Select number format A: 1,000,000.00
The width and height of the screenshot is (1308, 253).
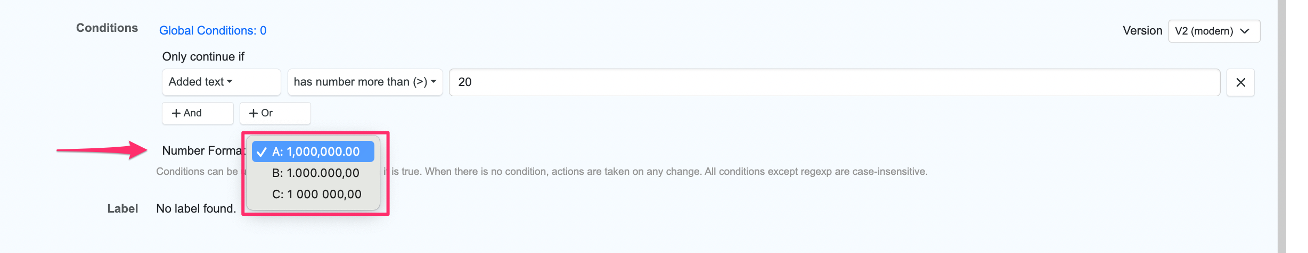316,151
